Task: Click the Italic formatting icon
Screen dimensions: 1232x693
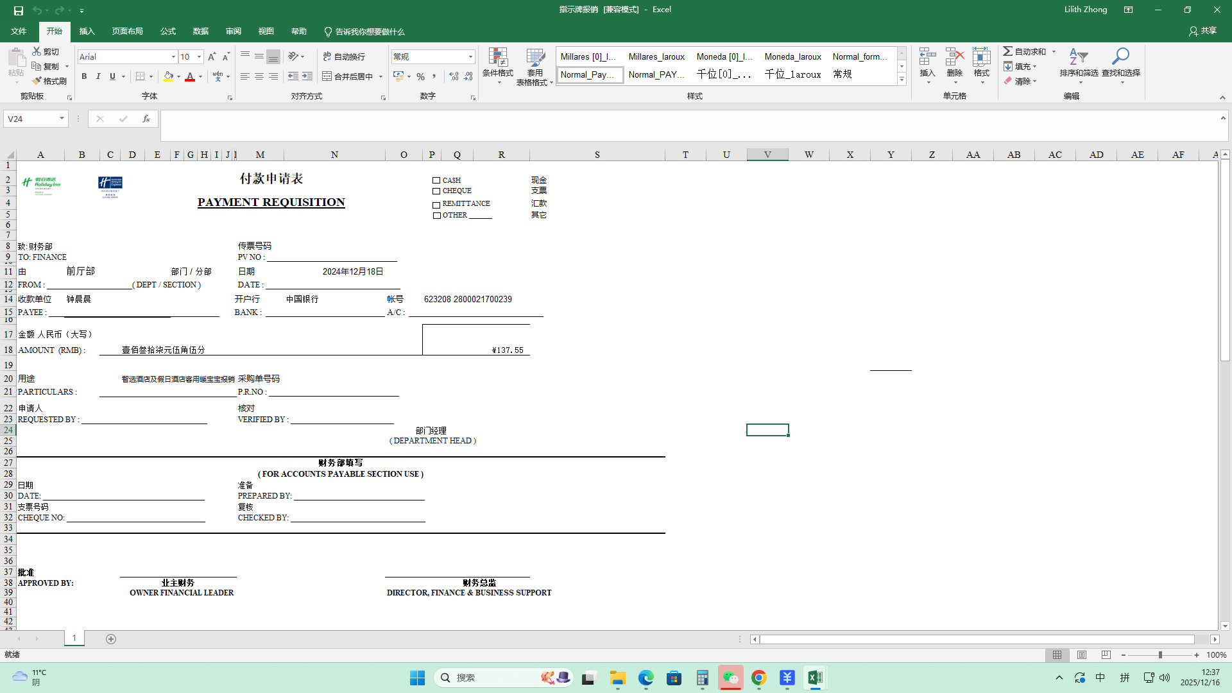Action: pyautogui.click(x=98, y=76)
